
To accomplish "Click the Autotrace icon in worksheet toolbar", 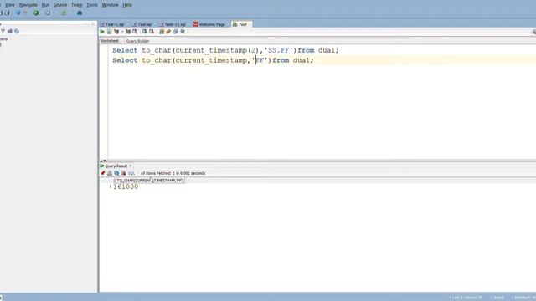I will (128, 32).
